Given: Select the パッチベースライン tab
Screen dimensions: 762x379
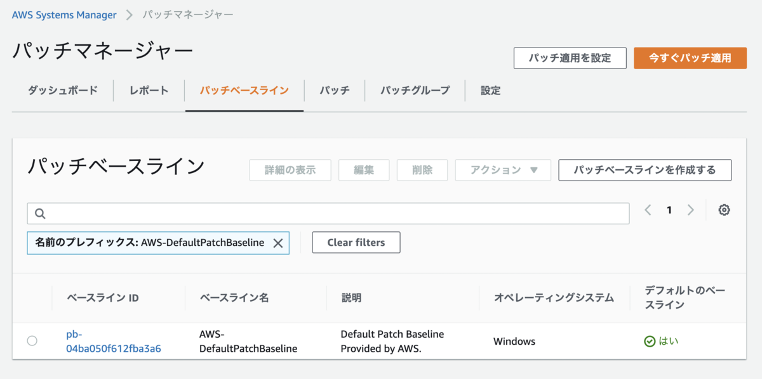Looking at the screenshot, I should pyautogui.click(x=244, y=90).
